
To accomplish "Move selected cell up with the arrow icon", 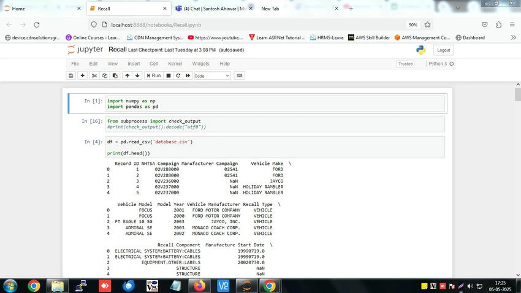I will pyautogui.click(x=127, y=76).
